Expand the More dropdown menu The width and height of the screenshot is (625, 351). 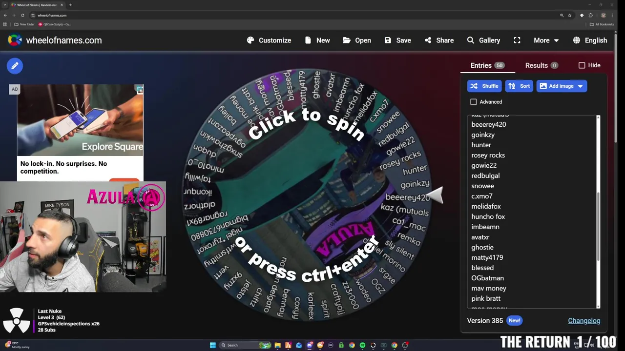[x=546, y=40]
